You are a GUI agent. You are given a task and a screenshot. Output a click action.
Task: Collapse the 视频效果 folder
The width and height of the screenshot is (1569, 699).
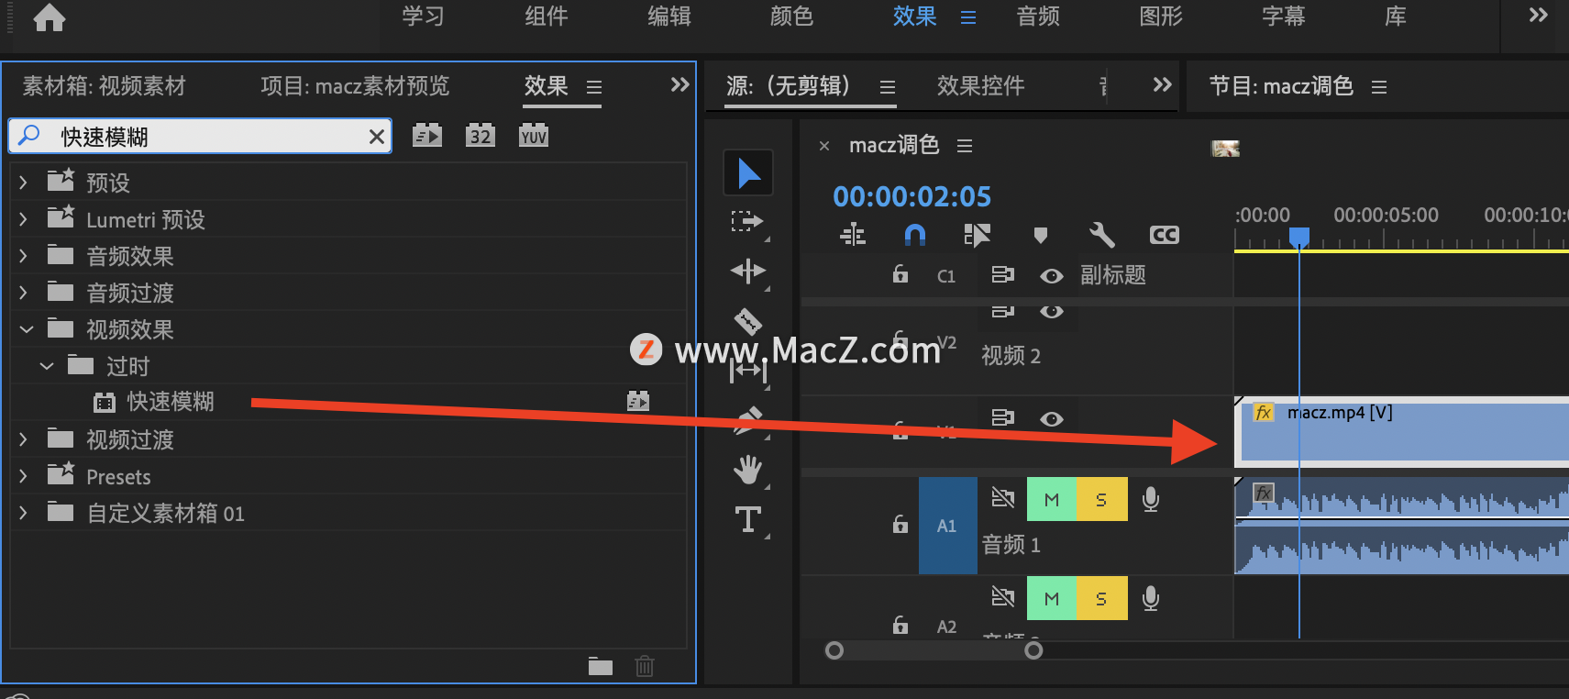(27, 329)
